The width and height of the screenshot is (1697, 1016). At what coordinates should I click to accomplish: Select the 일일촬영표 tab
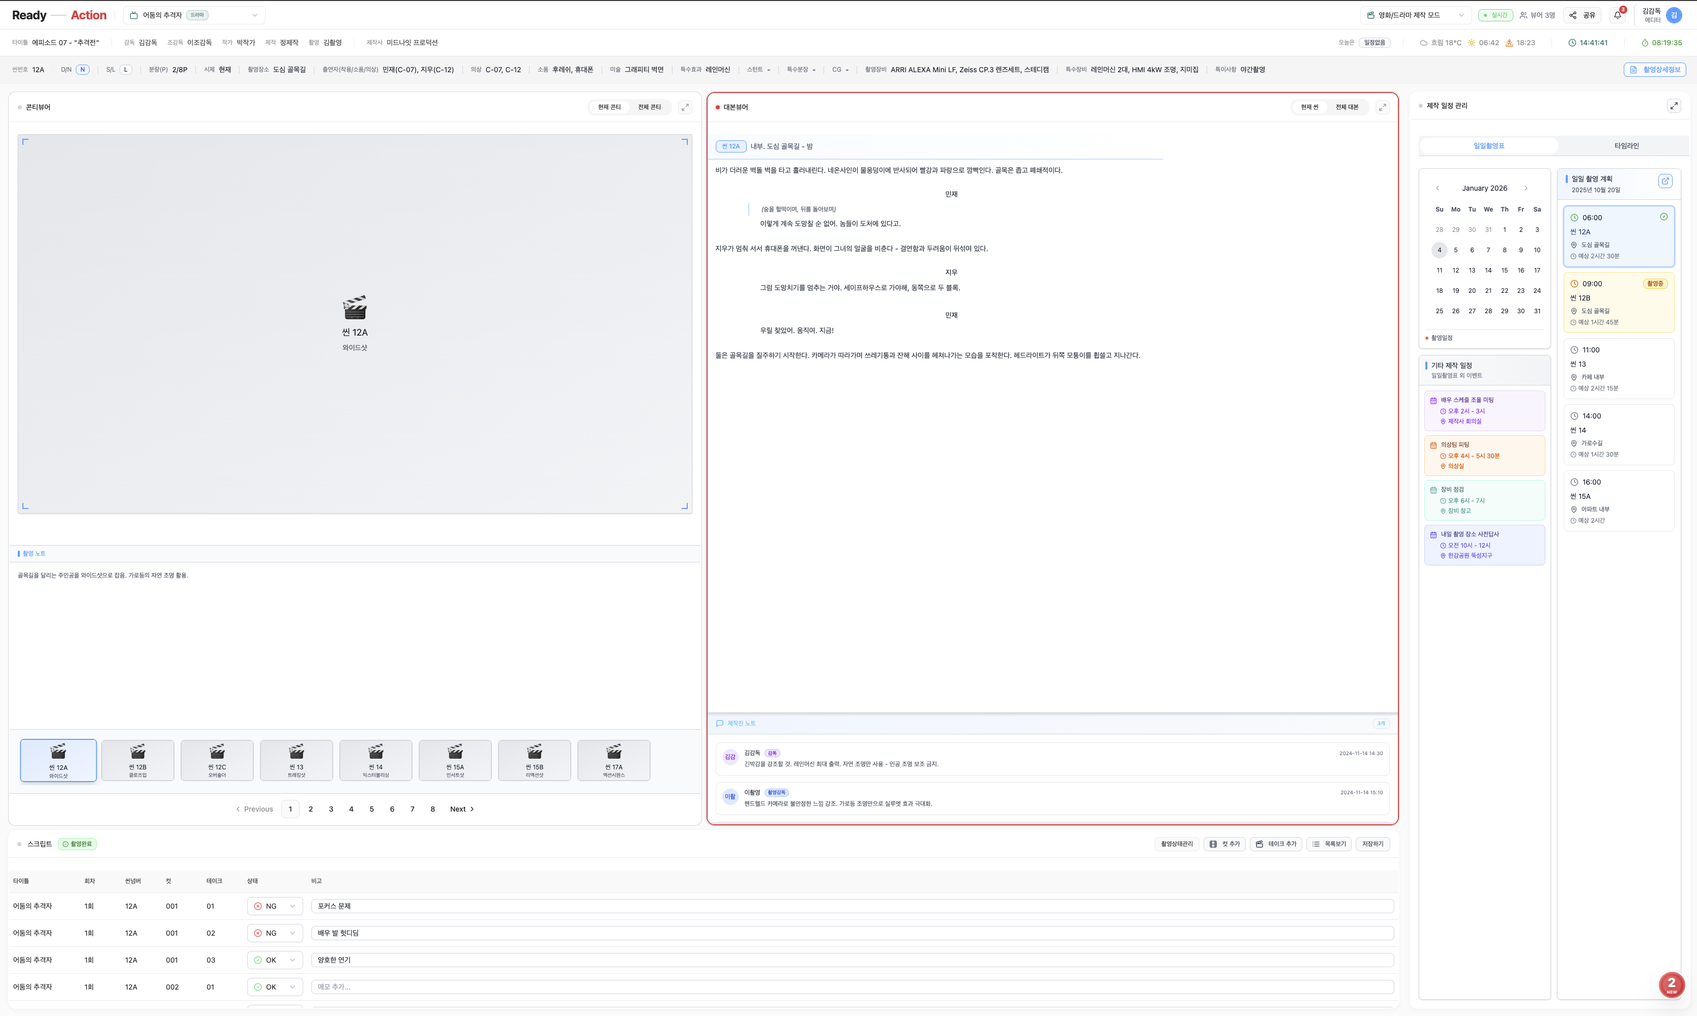[1489, 146]
